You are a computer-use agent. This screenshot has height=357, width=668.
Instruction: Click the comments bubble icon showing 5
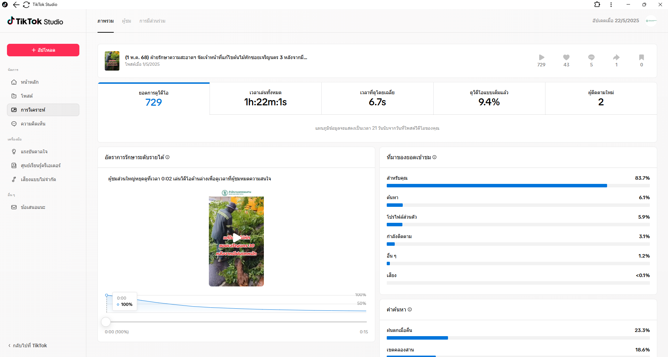[x=591, y=57]
